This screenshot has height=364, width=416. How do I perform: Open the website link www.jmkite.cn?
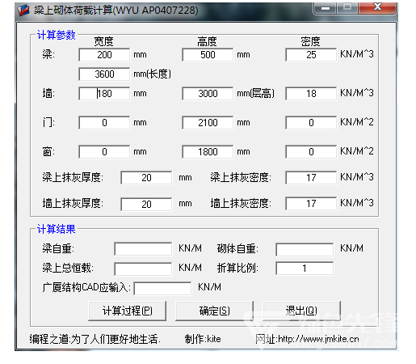318,339
